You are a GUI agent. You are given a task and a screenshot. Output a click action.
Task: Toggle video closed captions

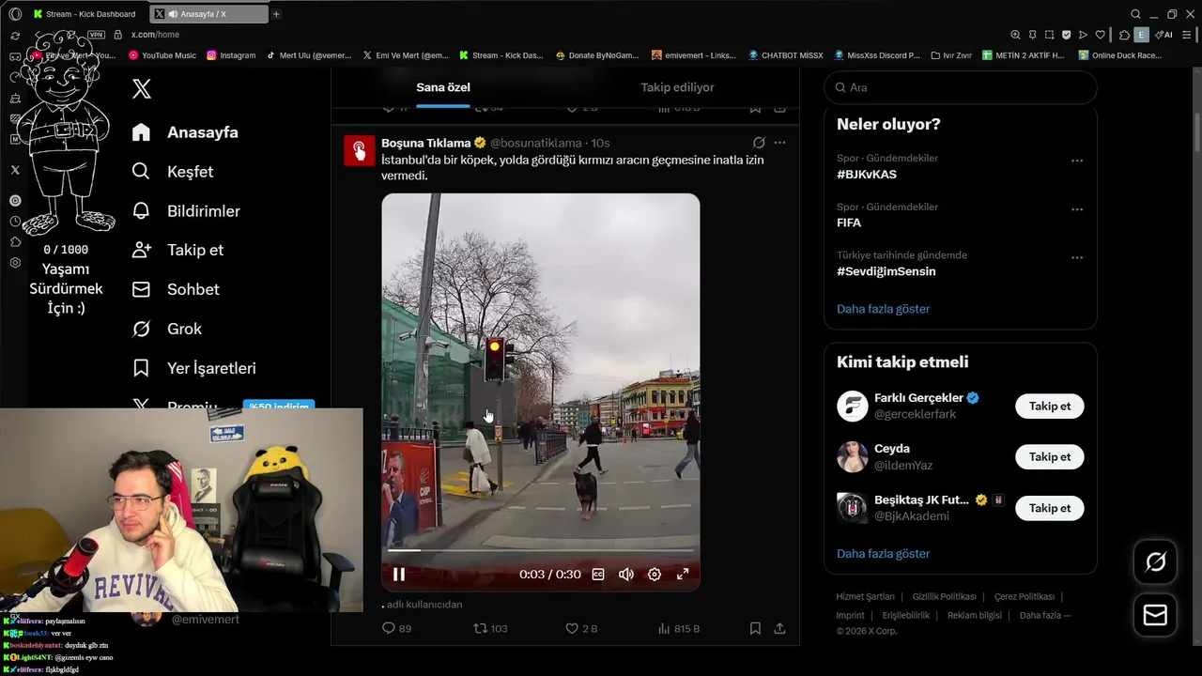(x=598, y=575)
